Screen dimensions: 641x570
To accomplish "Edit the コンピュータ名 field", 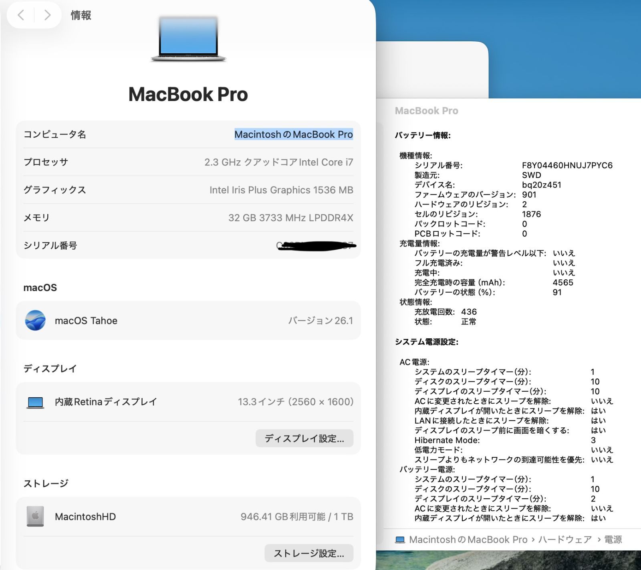I will tap(293, 134).
